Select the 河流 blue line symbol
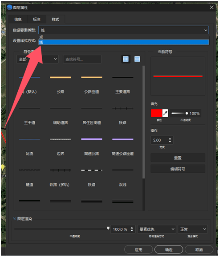This screenshot has height=257, width=219. [x=29, y=146]
